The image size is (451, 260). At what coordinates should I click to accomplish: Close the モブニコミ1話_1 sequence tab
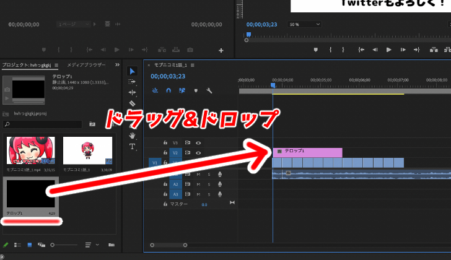(x=149, y=66)
